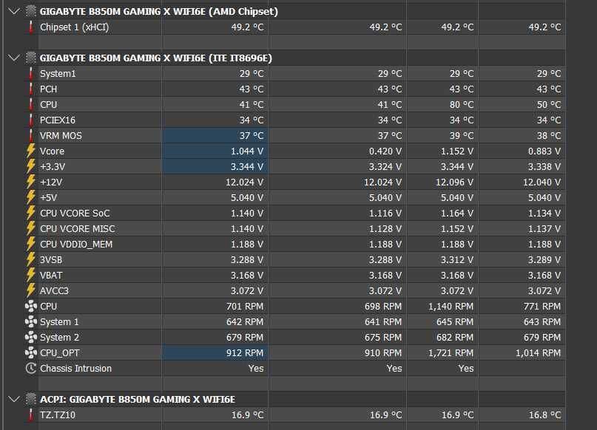The width and height of the screenshot is (597, 430).
Task: Select the Vcore sensor label
Action: (53, 151)
